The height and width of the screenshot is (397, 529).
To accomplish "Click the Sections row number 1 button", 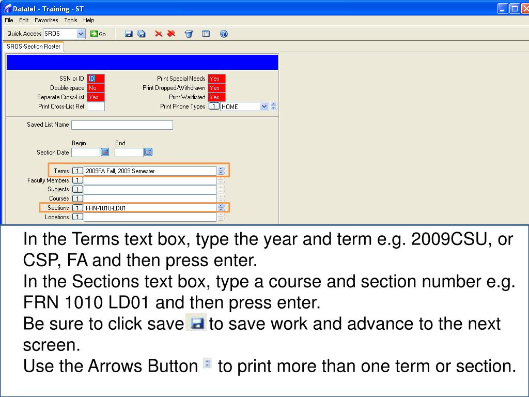I will point(77,208).
